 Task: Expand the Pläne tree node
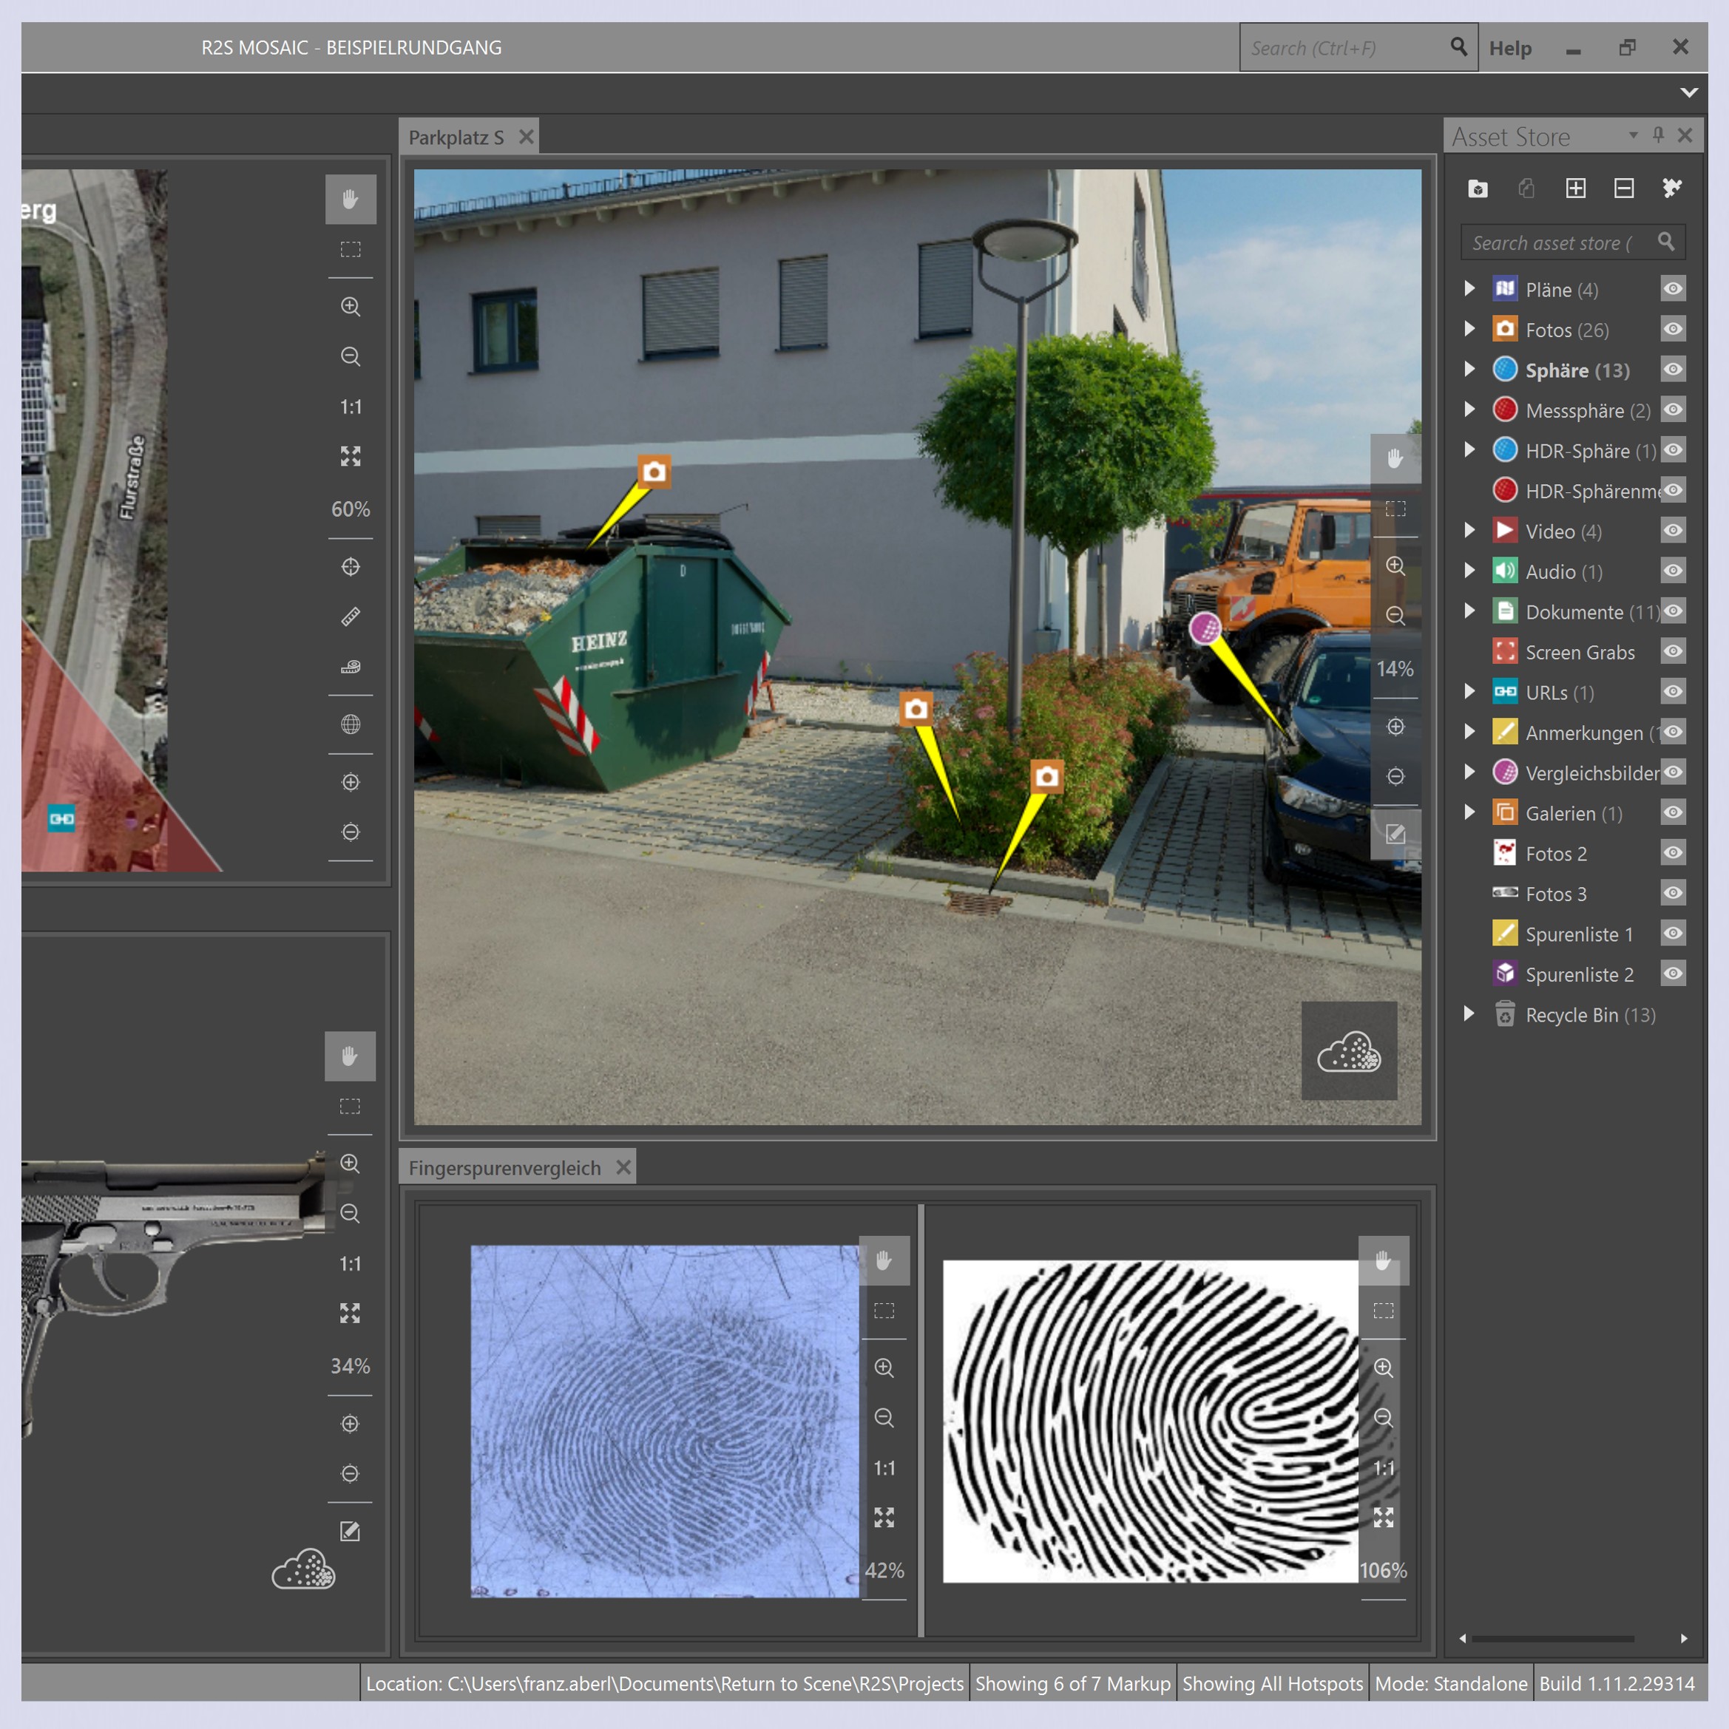(x=1469, y=289)
